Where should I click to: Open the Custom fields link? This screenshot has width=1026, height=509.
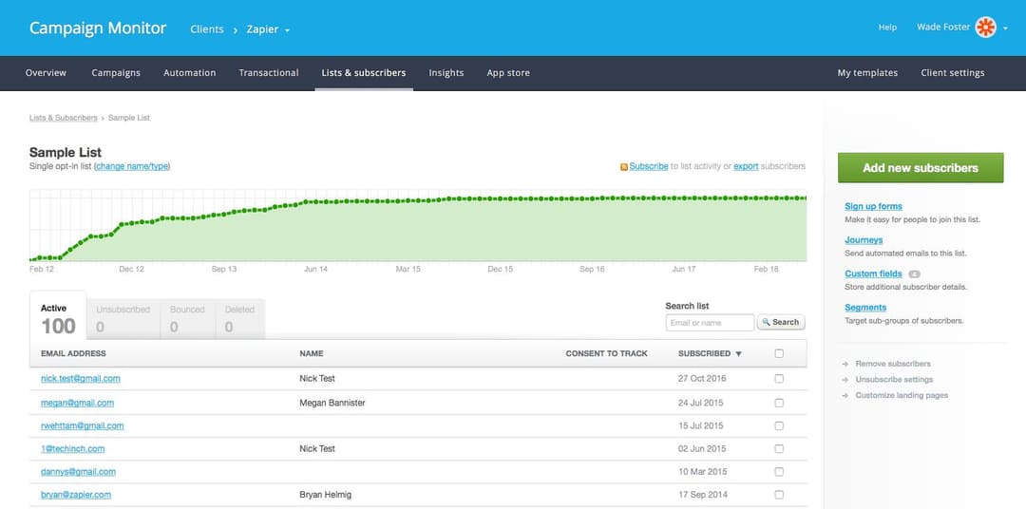(873, 274)
